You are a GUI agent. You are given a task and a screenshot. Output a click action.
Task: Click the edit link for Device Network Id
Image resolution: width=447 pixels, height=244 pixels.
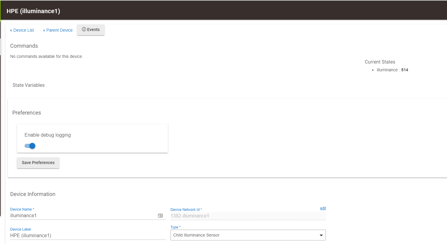click(323, 208)
